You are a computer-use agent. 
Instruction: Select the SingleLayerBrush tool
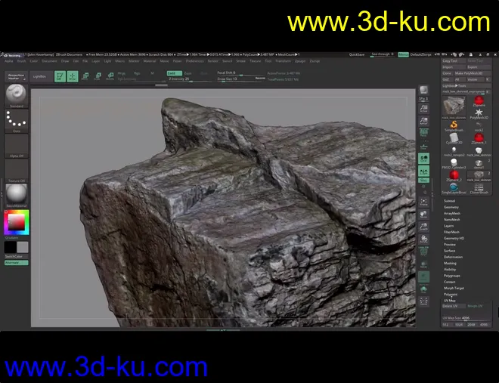click(x=454, y=188)
